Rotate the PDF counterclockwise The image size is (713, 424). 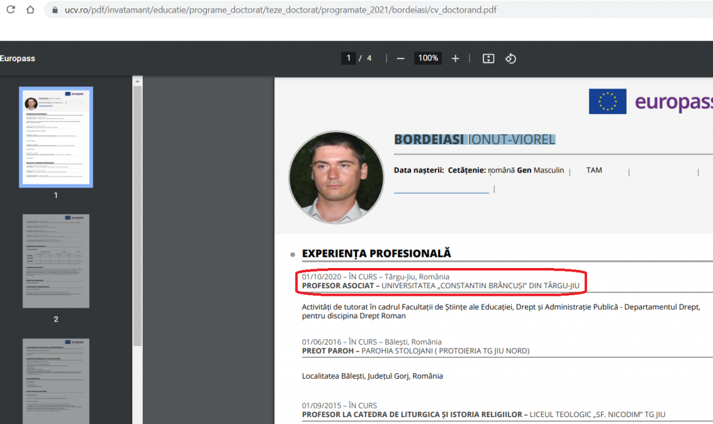click(x=510, y=58)
